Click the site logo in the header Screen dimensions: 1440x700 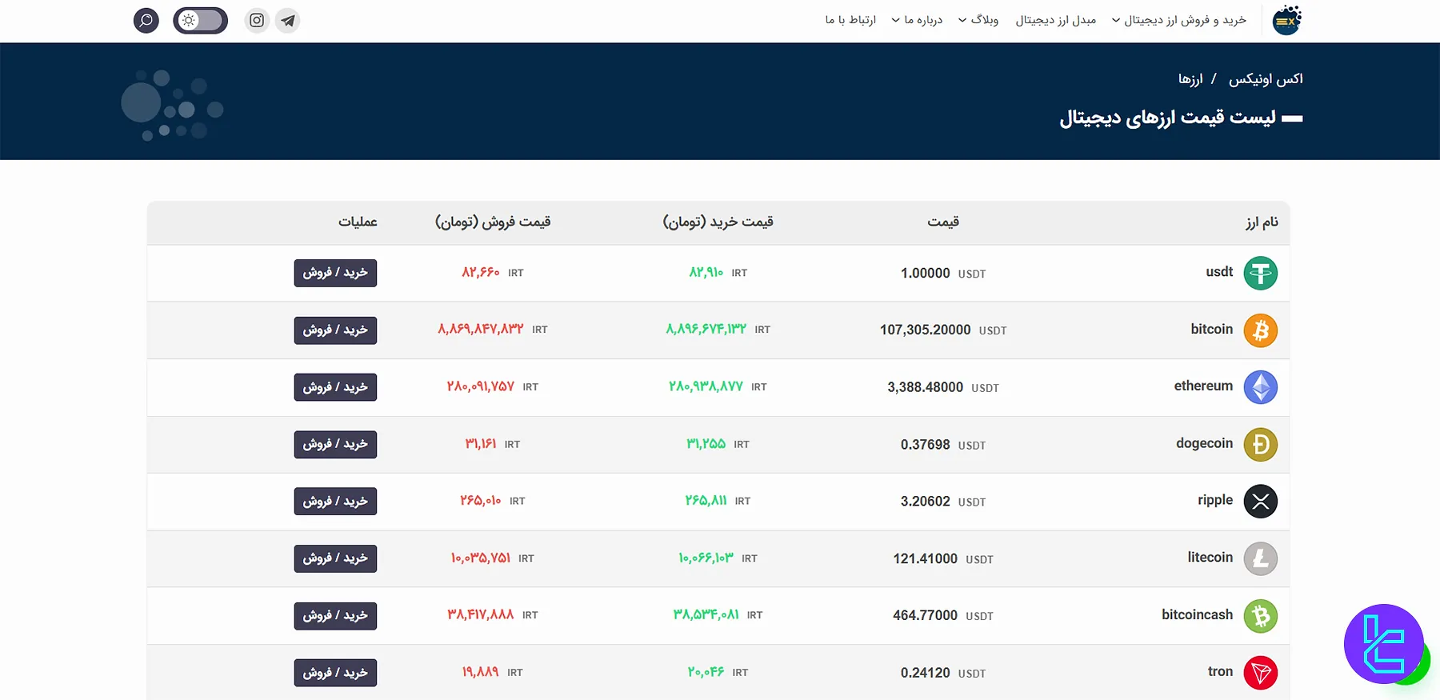coord(1286,20)
